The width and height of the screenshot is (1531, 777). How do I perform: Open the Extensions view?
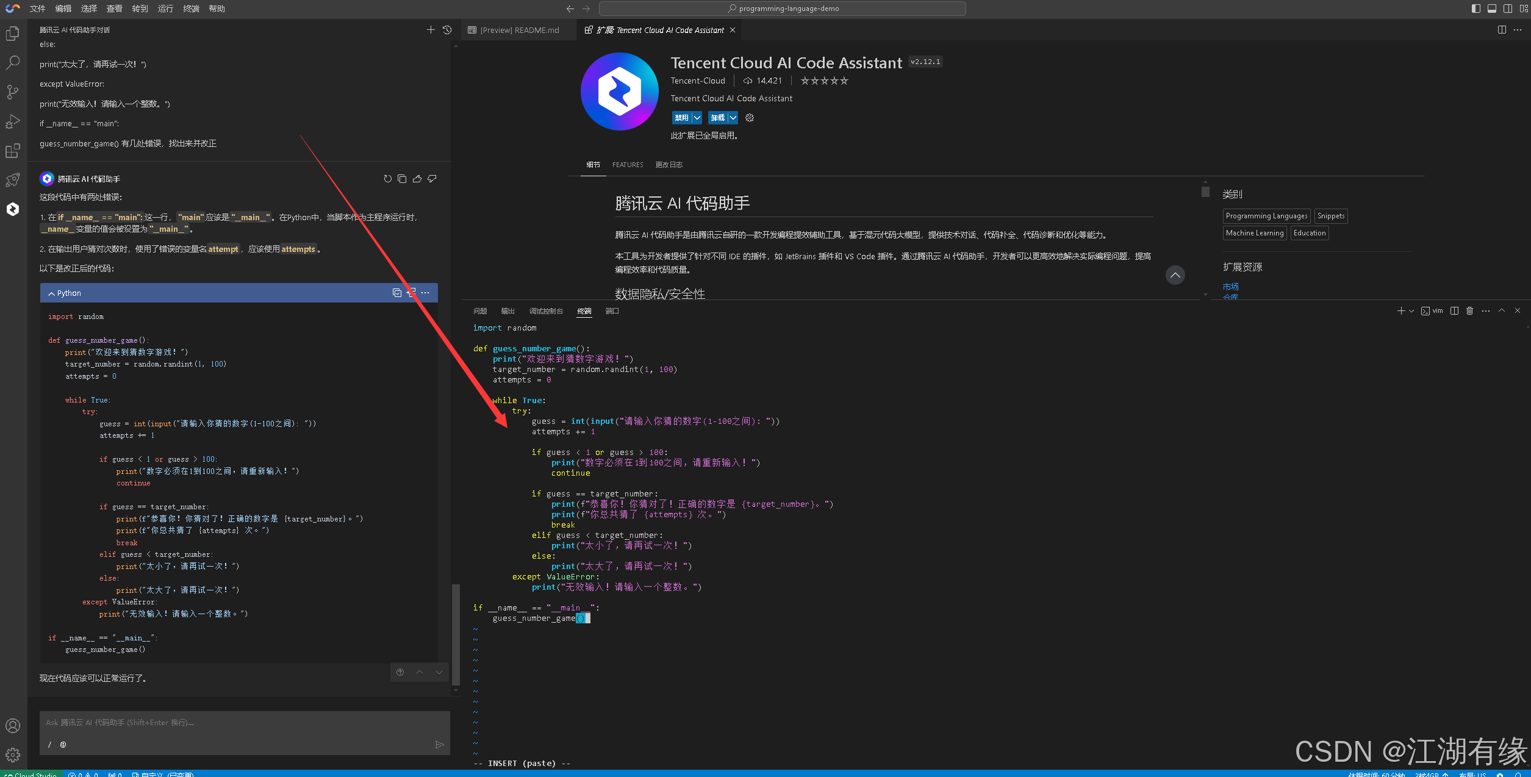[13, 151]
